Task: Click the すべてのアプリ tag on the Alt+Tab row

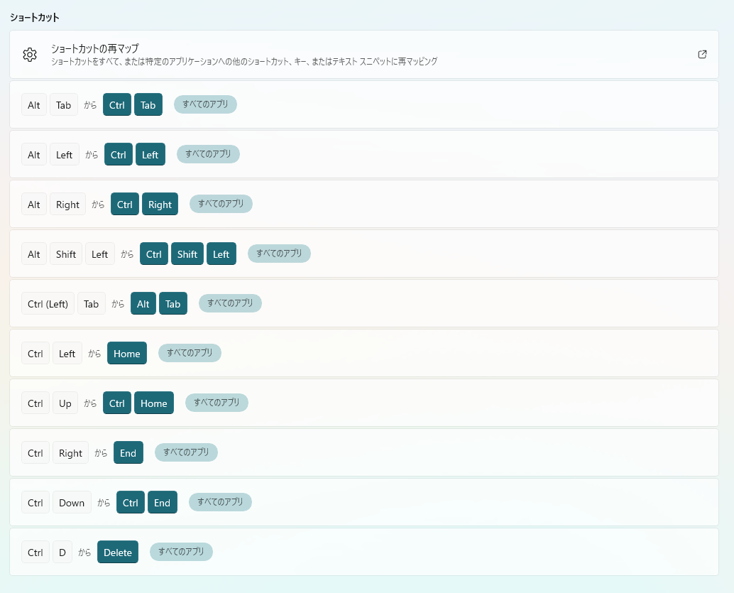Action: point(204,104)
